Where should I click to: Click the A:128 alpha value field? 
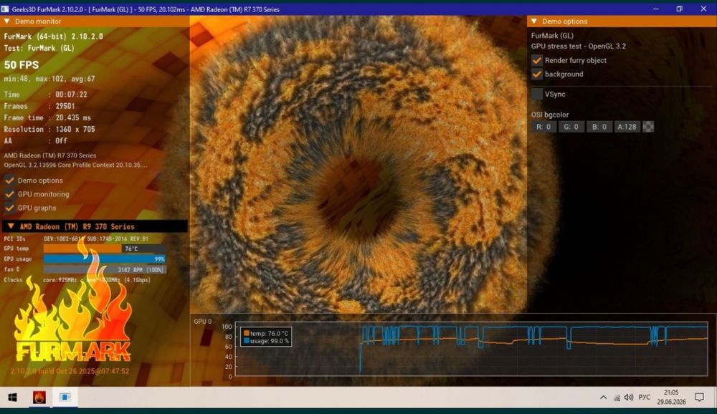[x=627, y=127]
